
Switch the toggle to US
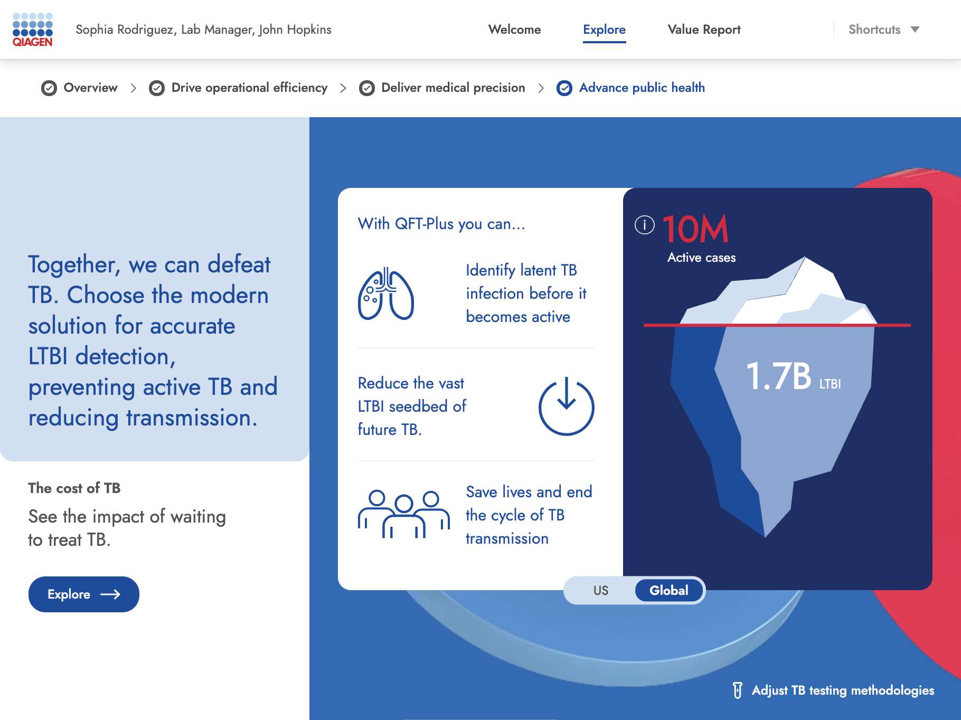[x=601, y=590]
